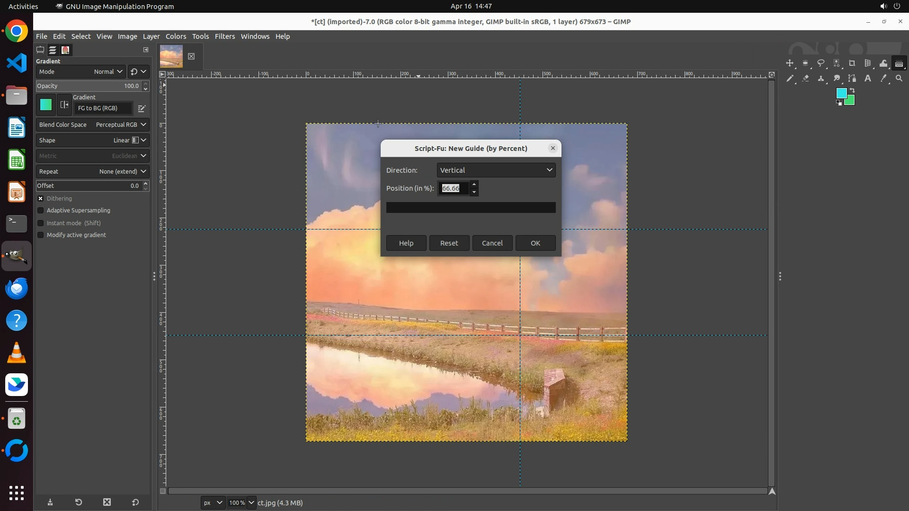The image size is (909, 511).
Task: Open the Repeat None (extend) dropdown
Action: pos(92,172)
